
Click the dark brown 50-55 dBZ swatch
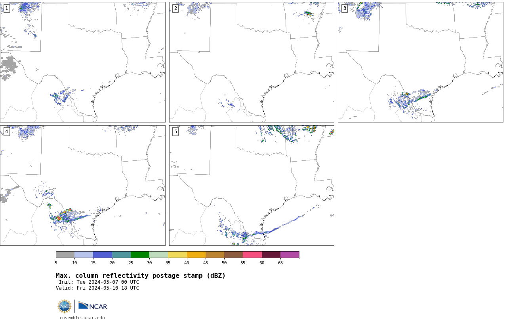[233, 254]
